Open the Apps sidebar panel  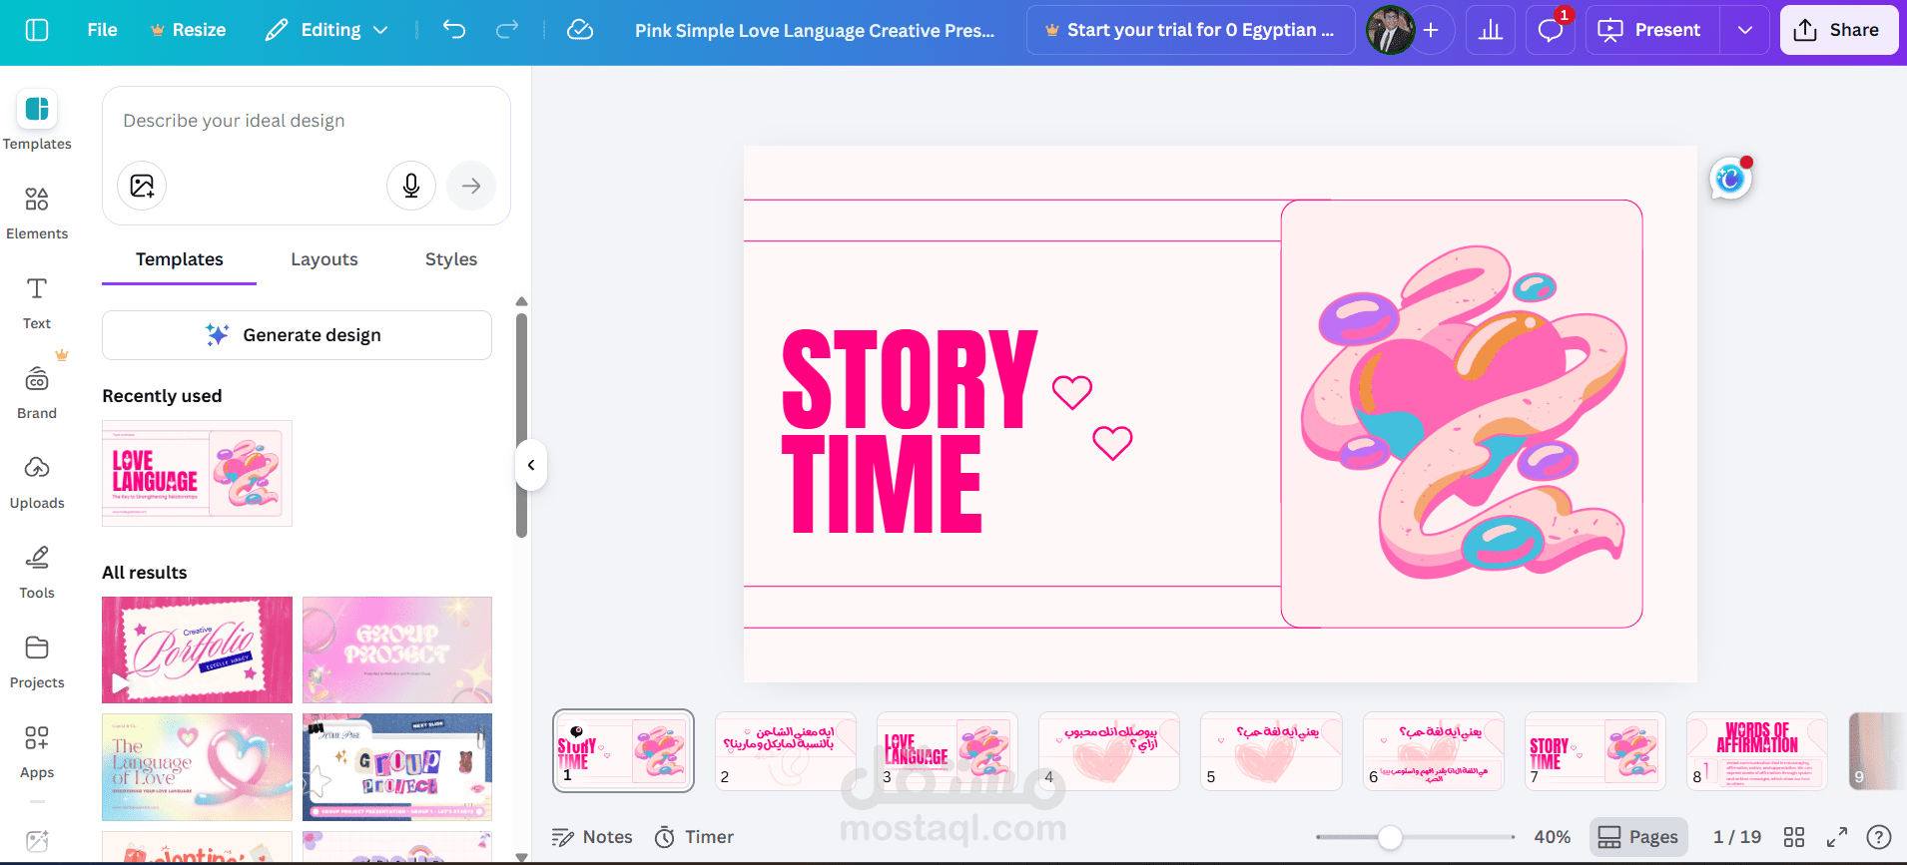click(x=37, y=751)
